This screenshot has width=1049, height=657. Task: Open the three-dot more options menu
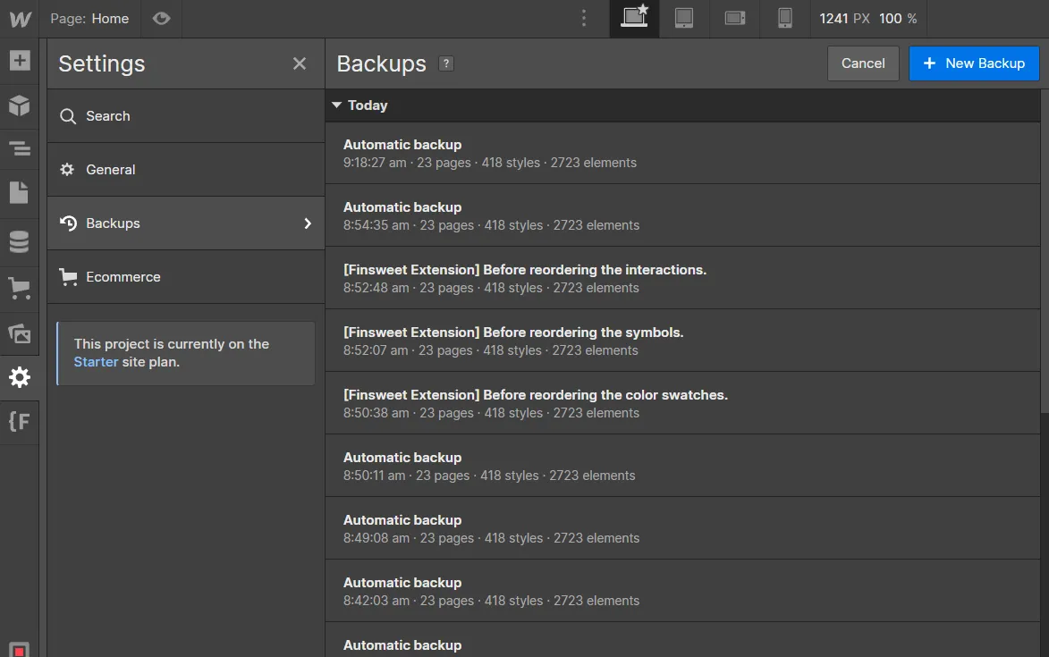point(584,19)
